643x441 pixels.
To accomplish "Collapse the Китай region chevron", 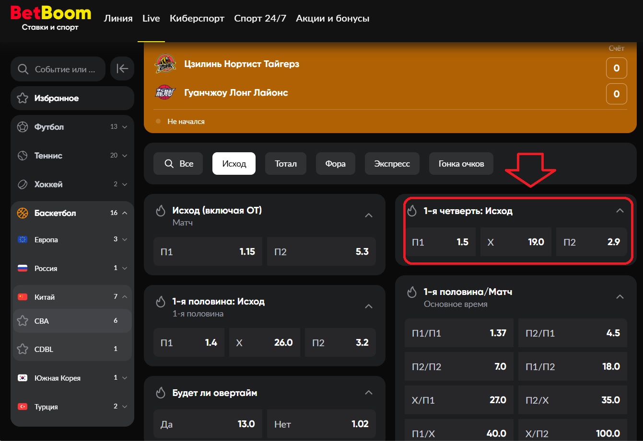I will tap(125, 297).
